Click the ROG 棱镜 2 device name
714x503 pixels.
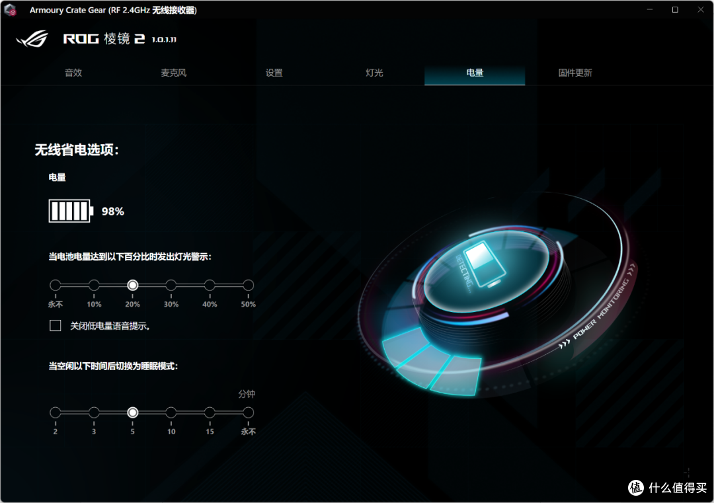tap(104, 39)
